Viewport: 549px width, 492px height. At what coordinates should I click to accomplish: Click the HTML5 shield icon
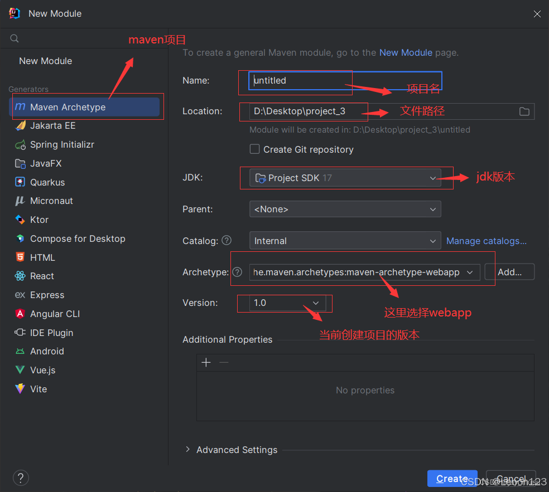[x=20, y=257]
